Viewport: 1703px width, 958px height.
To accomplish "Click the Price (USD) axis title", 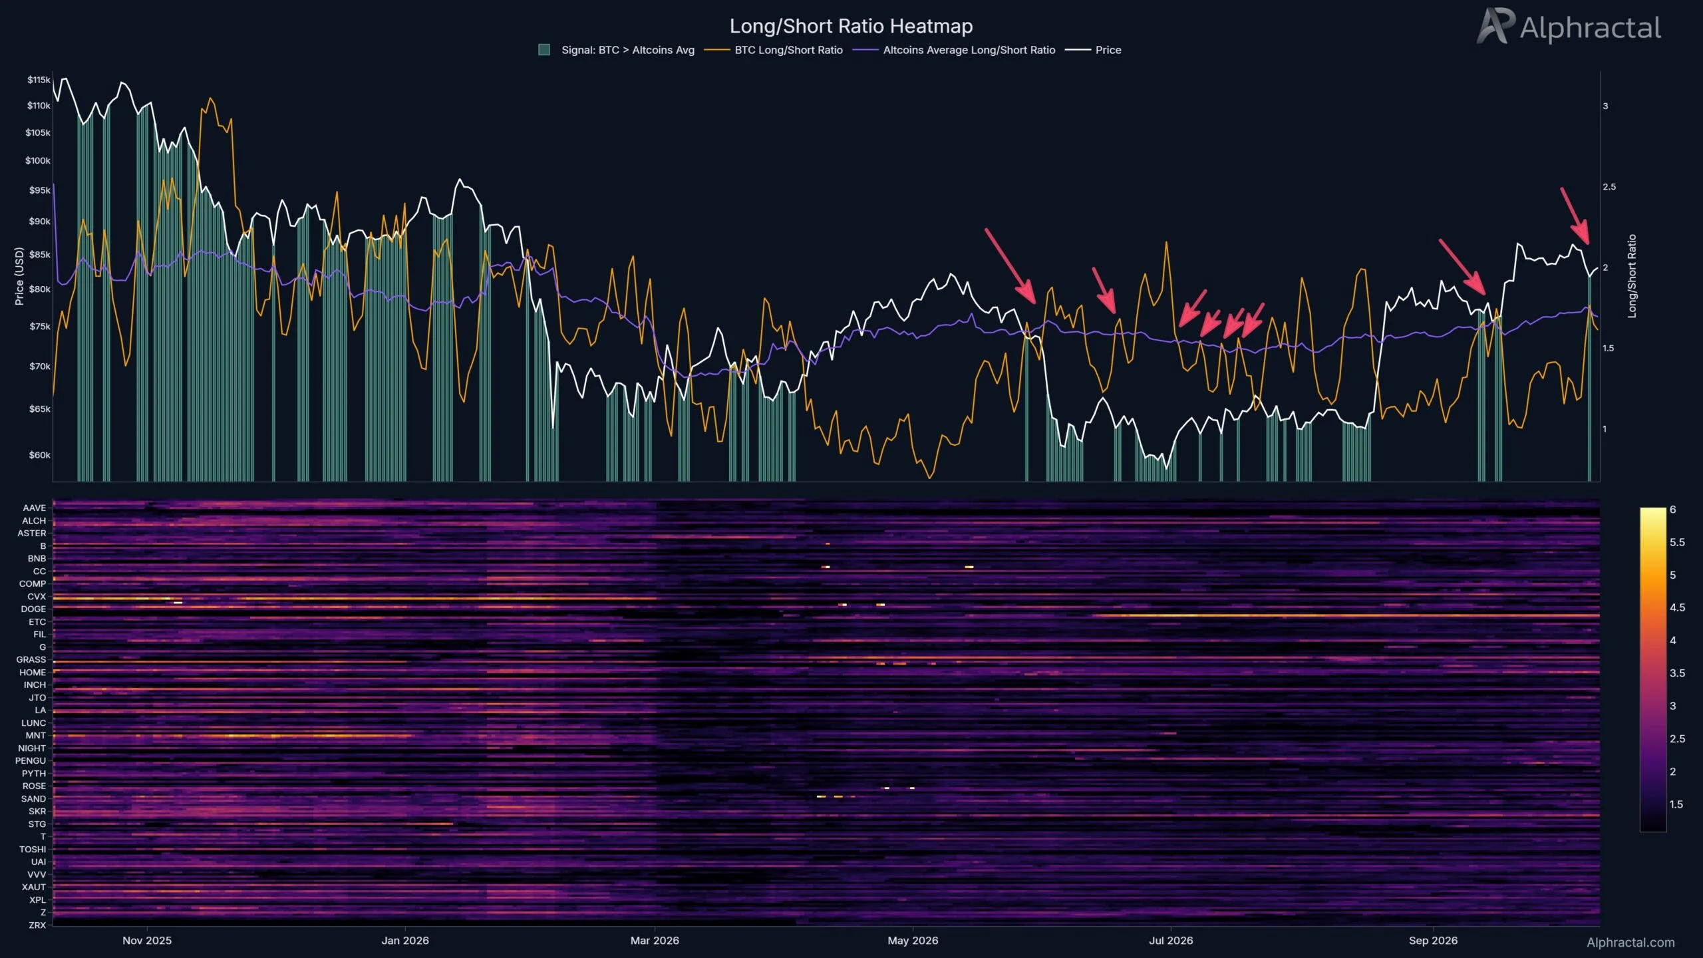I will [19, 276].
